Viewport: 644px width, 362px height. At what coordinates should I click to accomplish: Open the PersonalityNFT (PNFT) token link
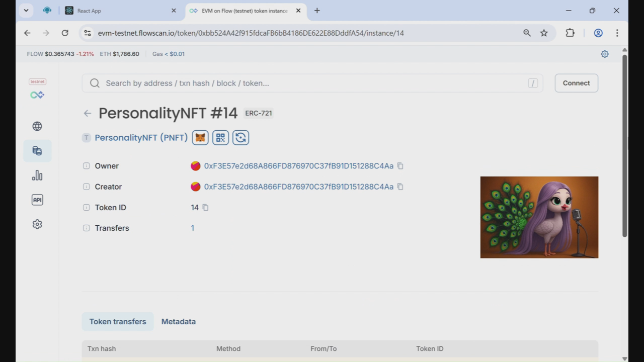(141, 137)
